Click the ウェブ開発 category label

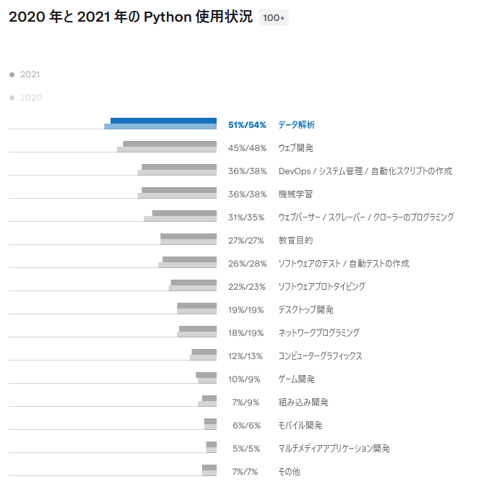click(x=295, y=148)
